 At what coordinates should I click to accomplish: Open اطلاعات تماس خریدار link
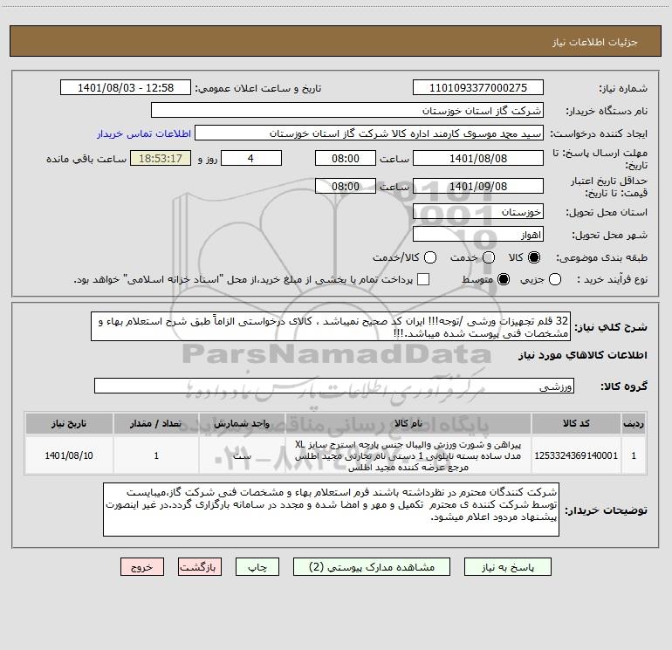pyautogui.click(x=144, y=133)
